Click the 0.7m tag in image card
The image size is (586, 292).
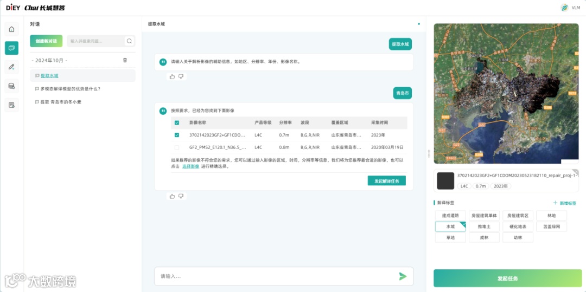[x=480, y=186]
